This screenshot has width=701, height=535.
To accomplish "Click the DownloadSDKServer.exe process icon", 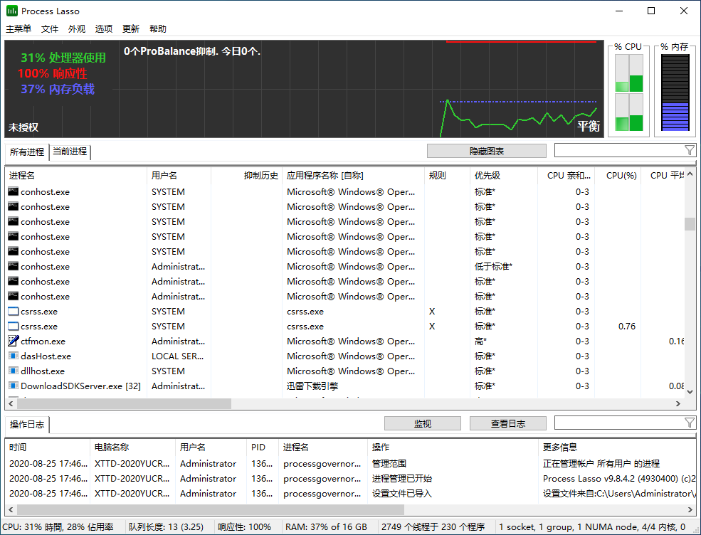I will coord(14,386).
